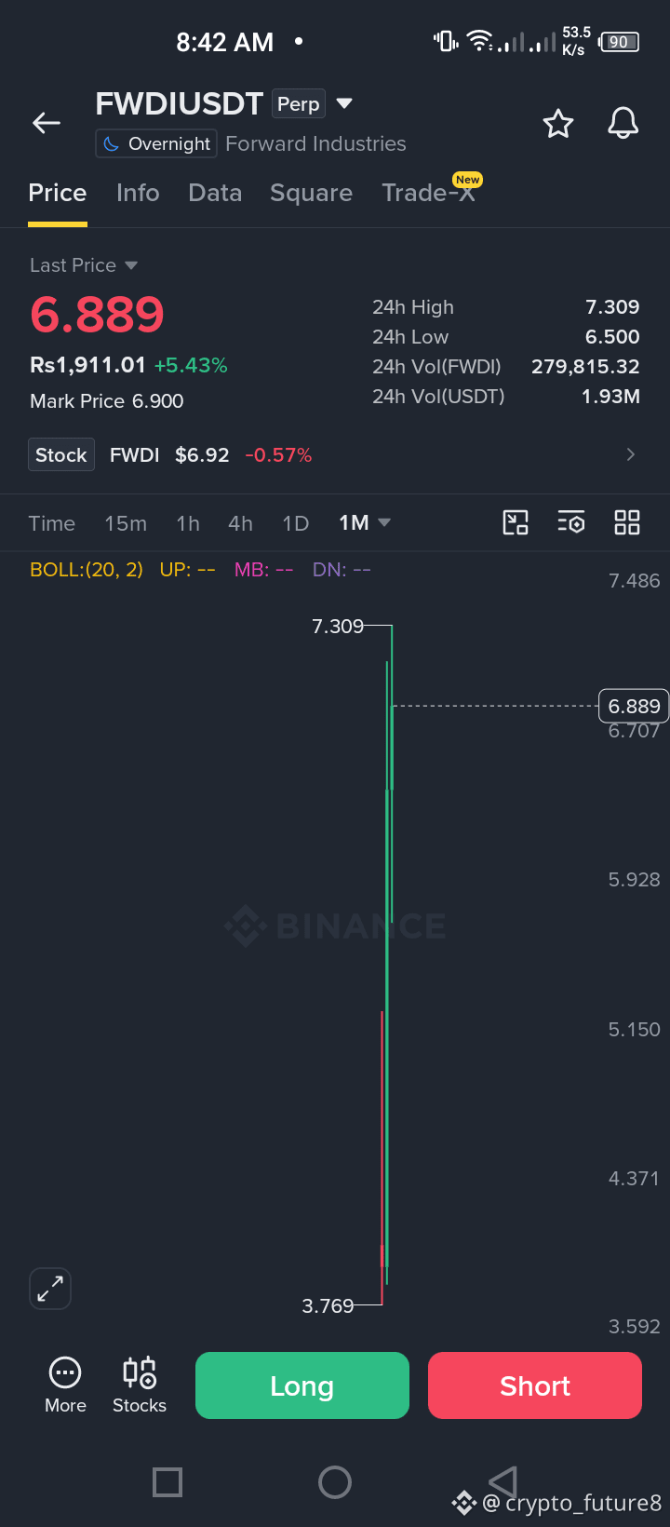Open price alert bell icon
Screen dimensions: 670x1527
(x=623, y=123)
